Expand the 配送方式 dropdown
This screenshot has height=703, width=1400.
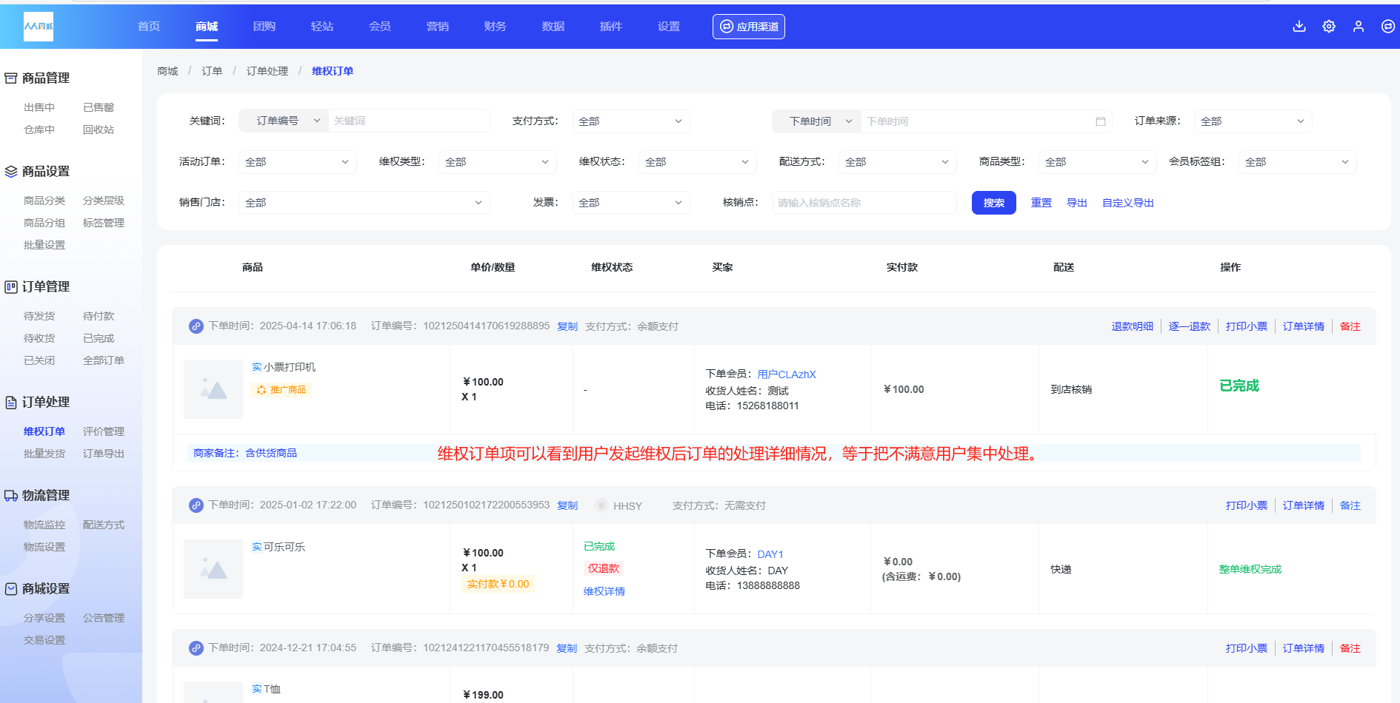point(897,162)
